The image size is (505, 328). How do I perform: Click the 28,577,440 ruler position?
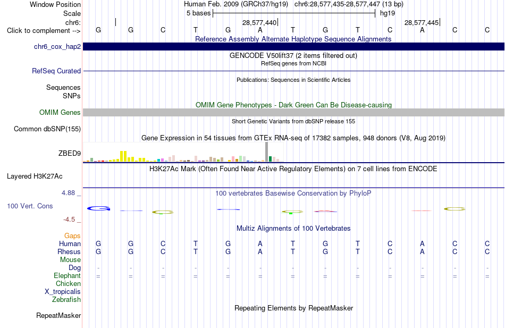pyautogui.click(x=259, y=22)
